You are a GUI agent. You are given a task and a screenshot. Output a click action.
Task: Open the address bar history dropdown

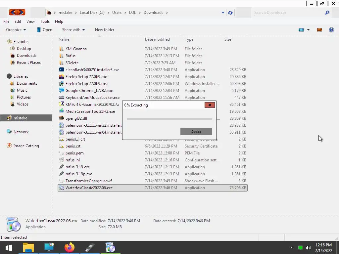coord(223,13)
